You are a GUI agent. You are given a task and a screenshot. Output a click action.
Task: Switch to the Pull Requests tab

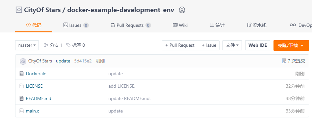pyautogui.click(x=131, y=25)
